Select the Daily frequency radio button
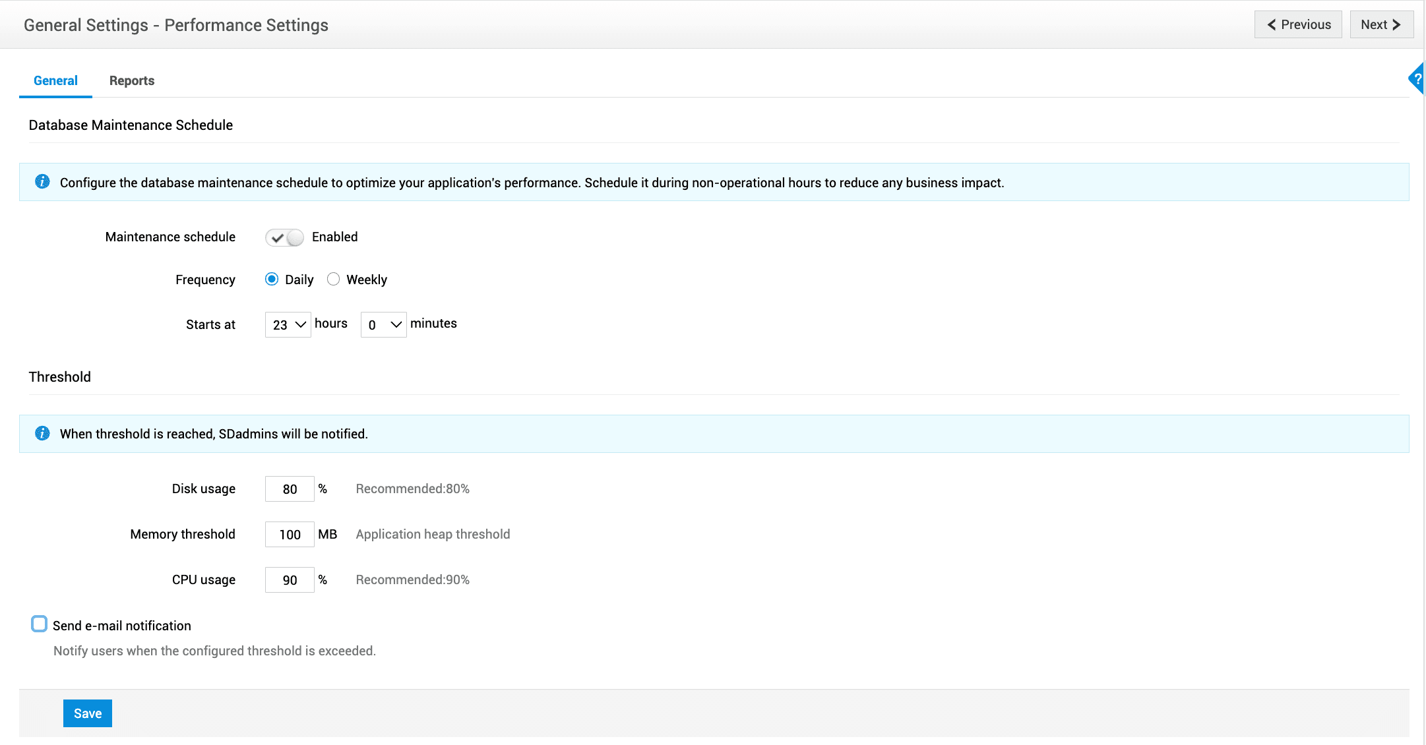This screenshot has width=1426, height=745. click(272, 279)
